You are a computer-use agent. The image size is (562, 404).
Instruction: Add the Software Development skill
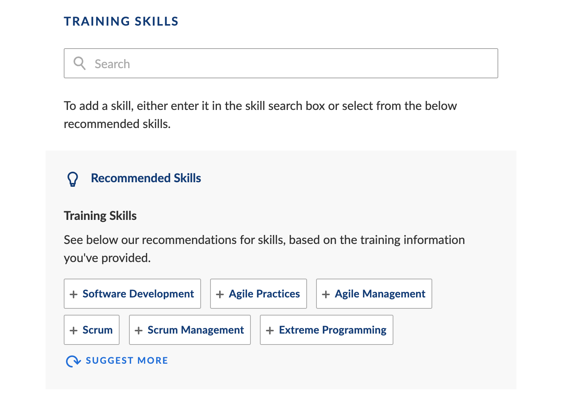132,294
